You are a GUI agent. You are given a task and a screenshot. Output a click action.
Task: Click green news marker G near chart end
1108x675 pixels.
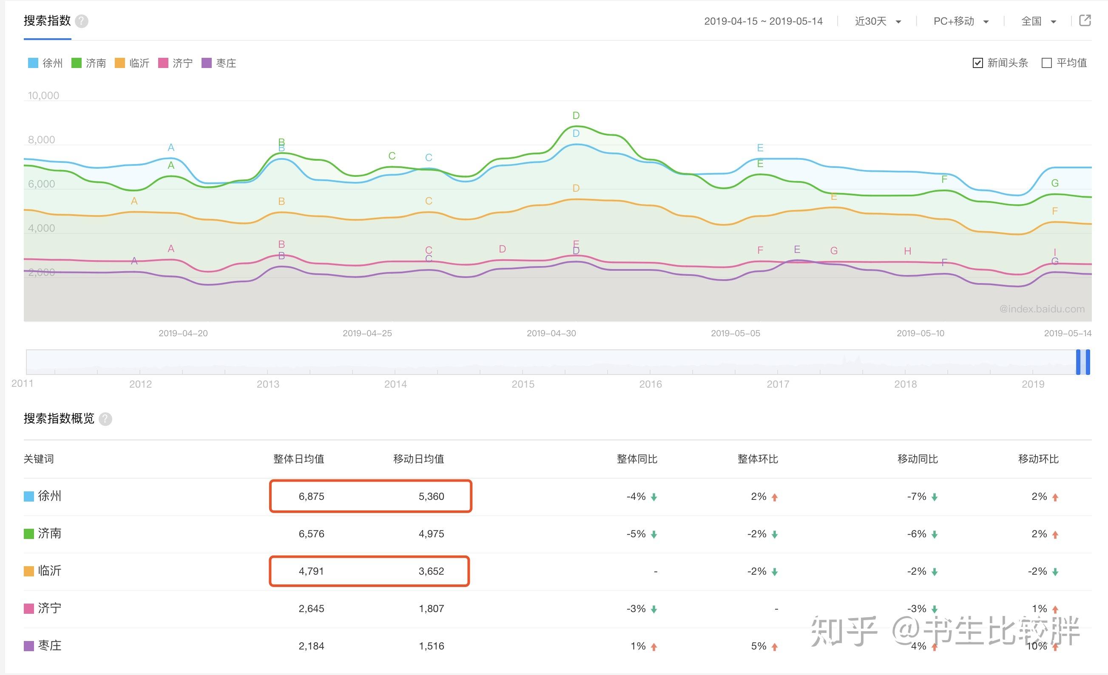click(1055, 183)
